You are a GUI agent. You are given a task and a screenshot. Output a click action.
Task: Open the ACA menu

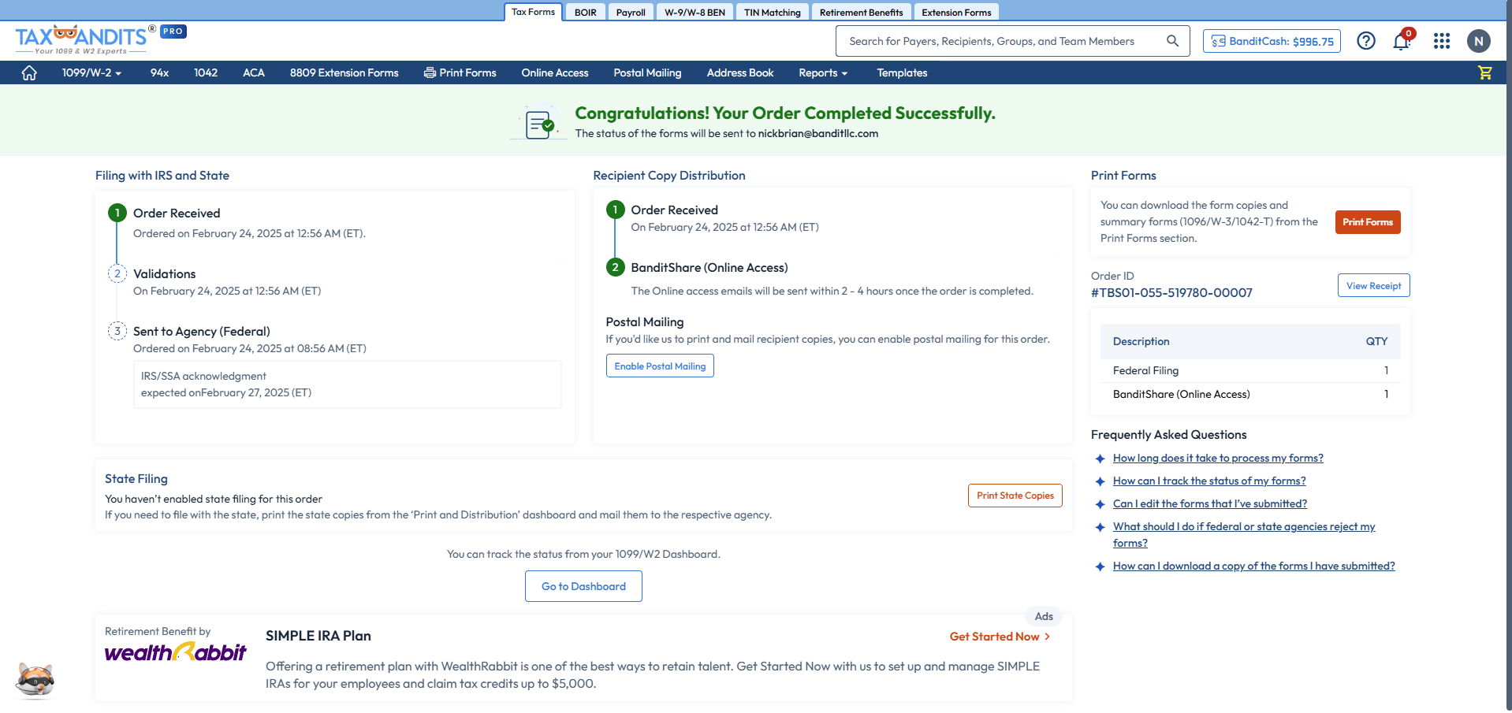tap(254, 72)
